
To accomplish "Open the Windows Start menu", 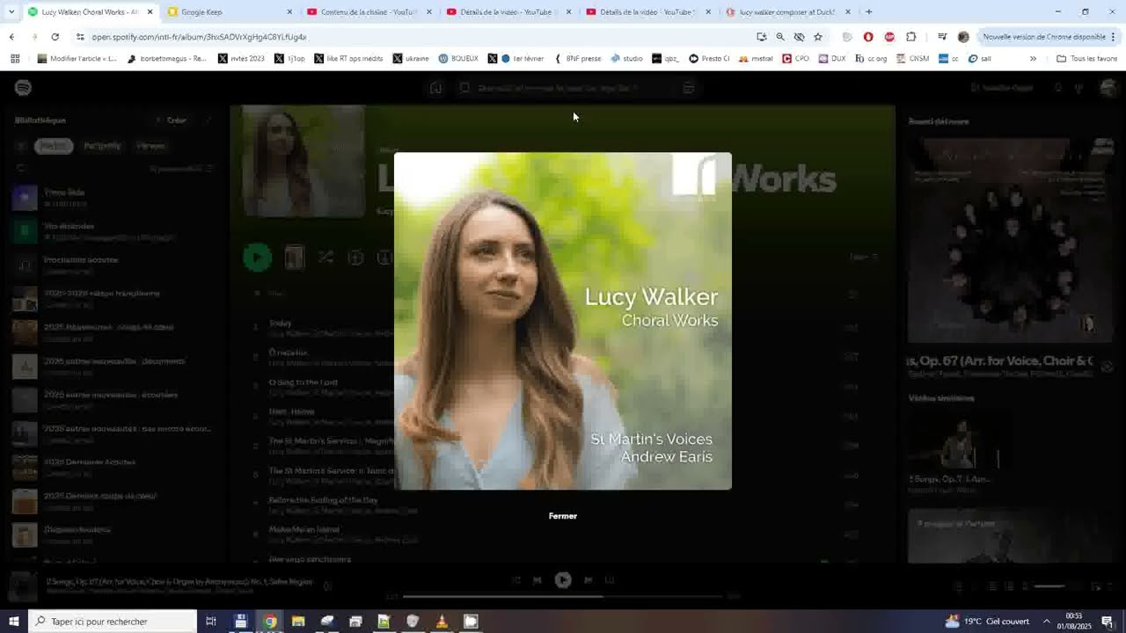I will tap(13, 622).
